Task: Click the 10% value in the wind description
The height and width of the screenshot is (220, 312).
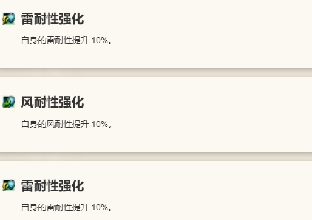Action: [100, 124]
